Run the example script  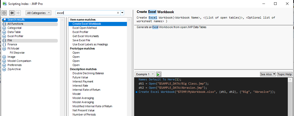tap(159, 74)
